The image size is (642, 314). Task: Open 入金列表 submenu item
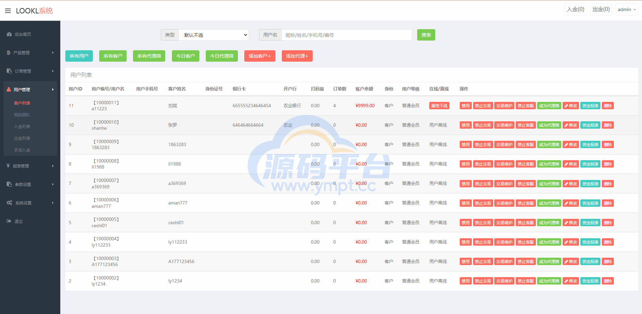pyautogui.click(x=22, y=126)
